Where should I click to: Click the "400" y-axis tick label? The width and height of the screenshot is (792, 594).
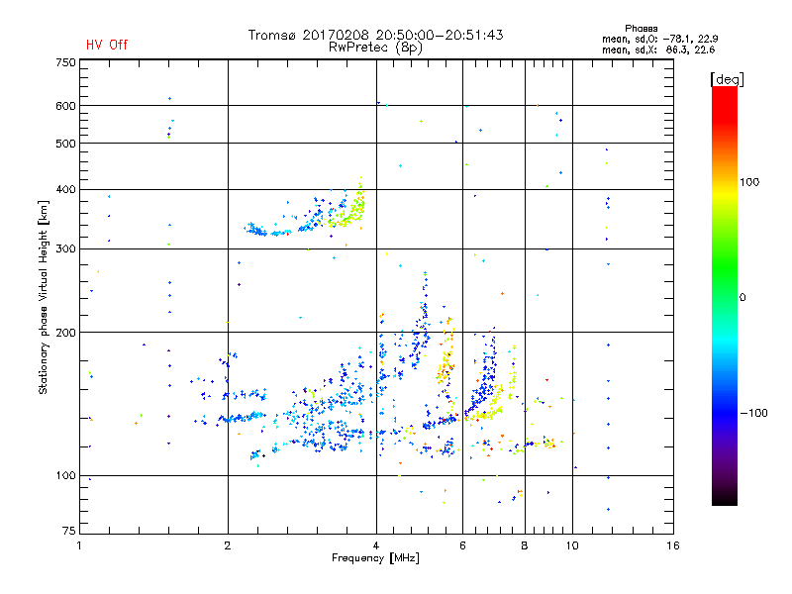tap(65, 190)
